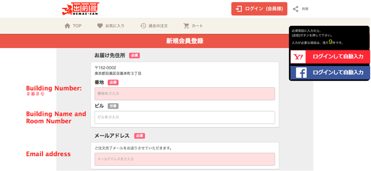This screenshot has width=371, height=171.
Task: Click the 必須 badge beside メールアドレス heading
Action: pyautogui.click(x=139, y=136)
